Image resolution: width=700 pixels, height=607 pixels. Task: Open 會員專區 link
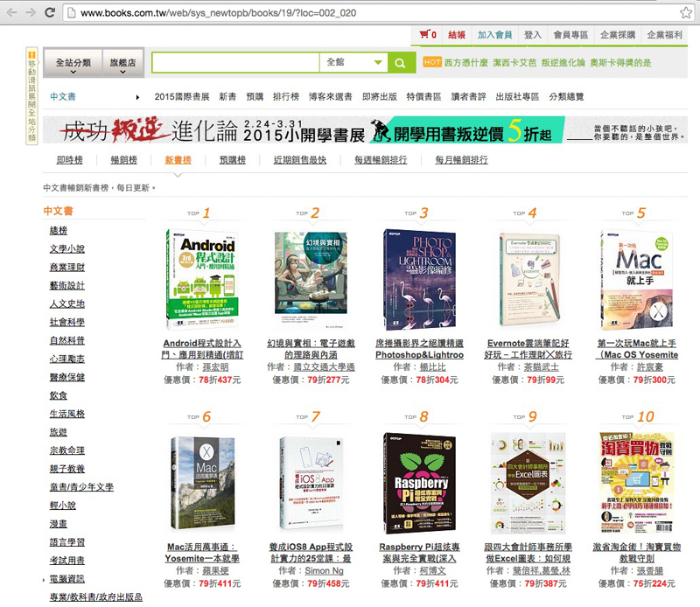570,35
